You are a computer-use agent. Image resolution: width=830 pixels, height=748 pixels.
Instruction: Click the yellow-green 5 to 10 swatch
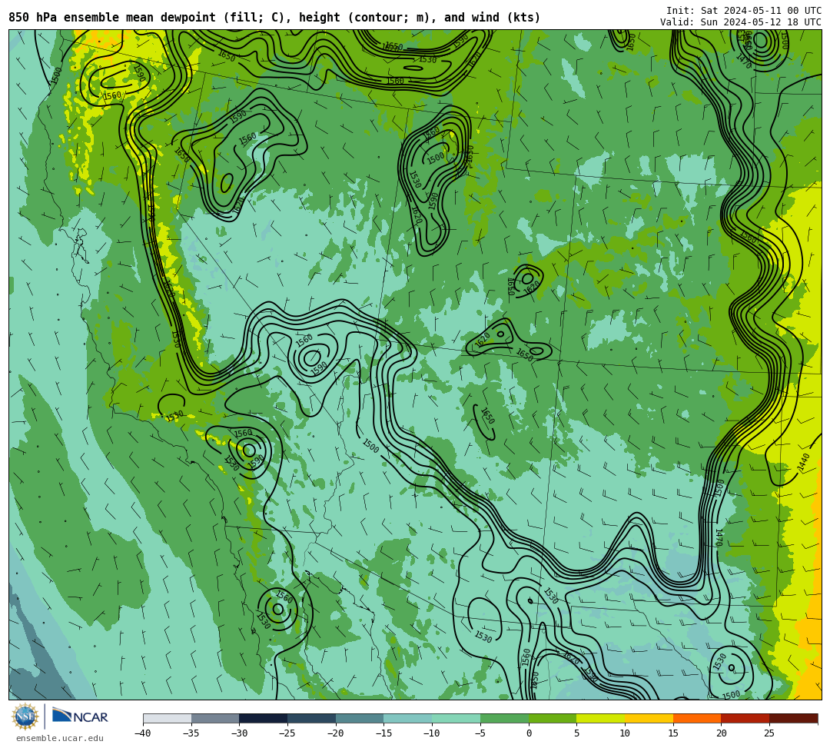pyautogui.click(x=601, y=718)
